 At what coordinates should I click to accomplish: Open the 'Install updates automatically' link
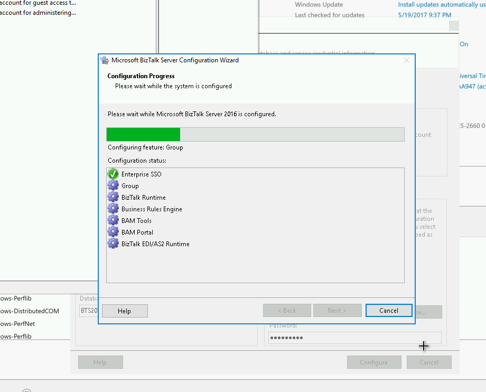[x=442, y=5]
